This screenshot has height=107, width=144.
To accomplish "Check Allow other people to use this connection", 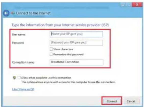I will pos(19,78).
